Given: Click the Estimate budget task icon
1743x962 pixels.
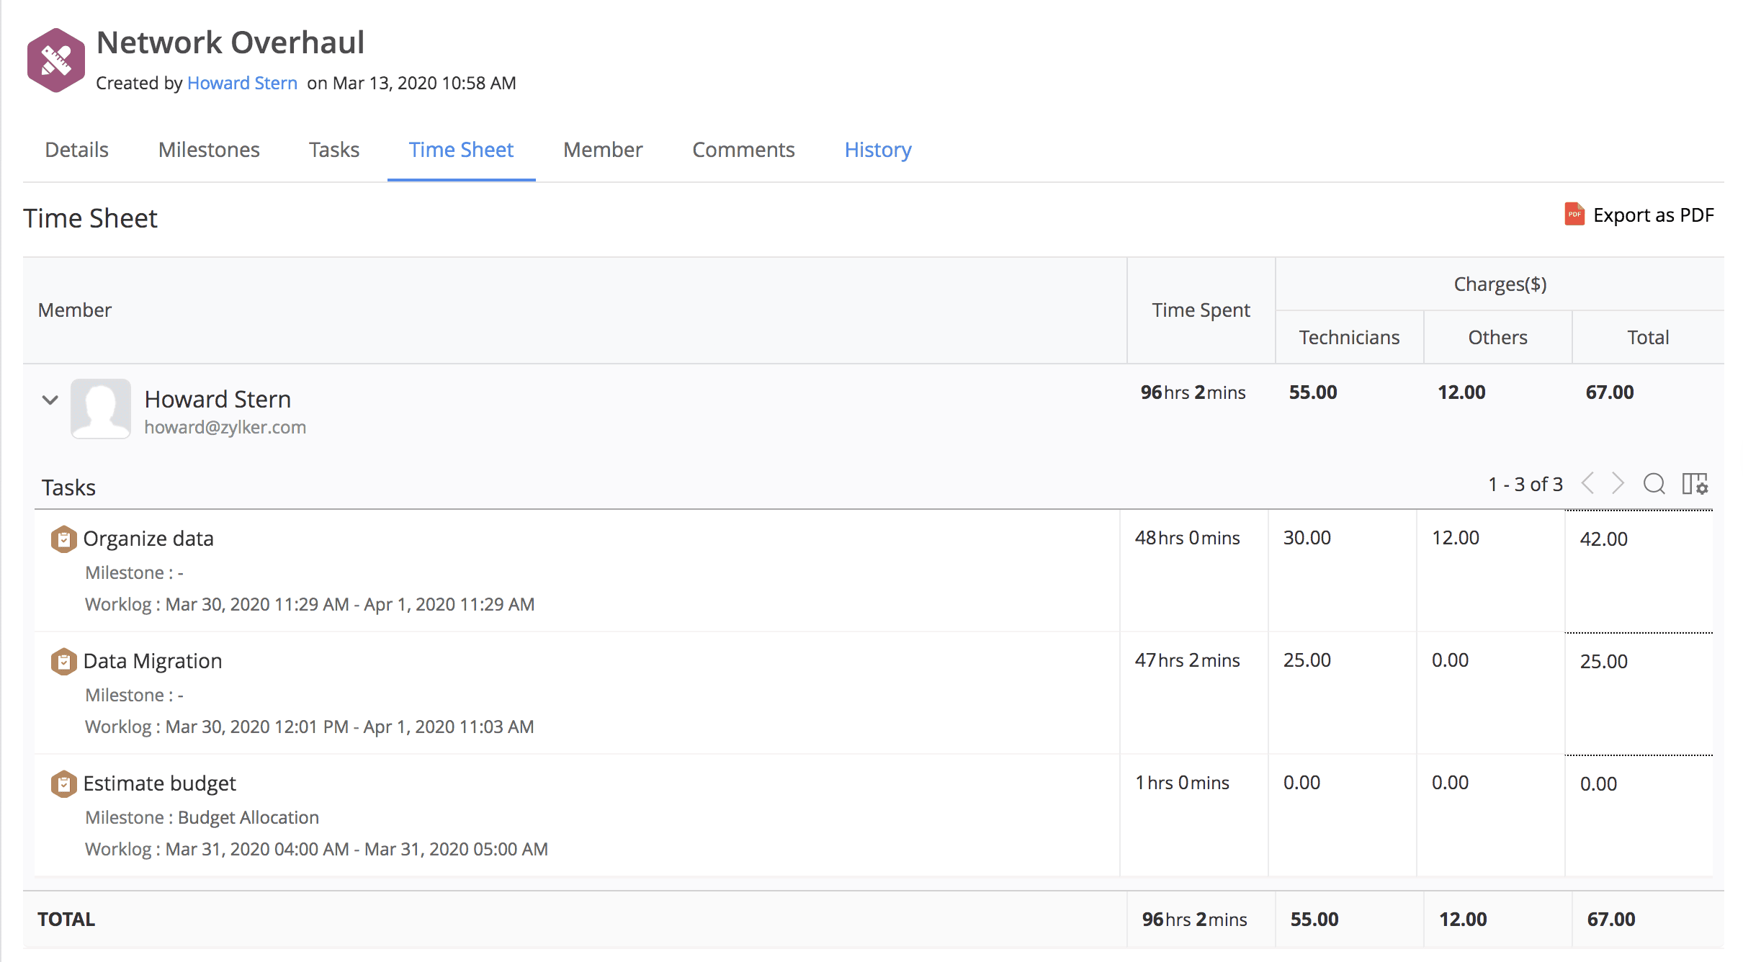Looking at the screenshot, I should tap(63, 783).
